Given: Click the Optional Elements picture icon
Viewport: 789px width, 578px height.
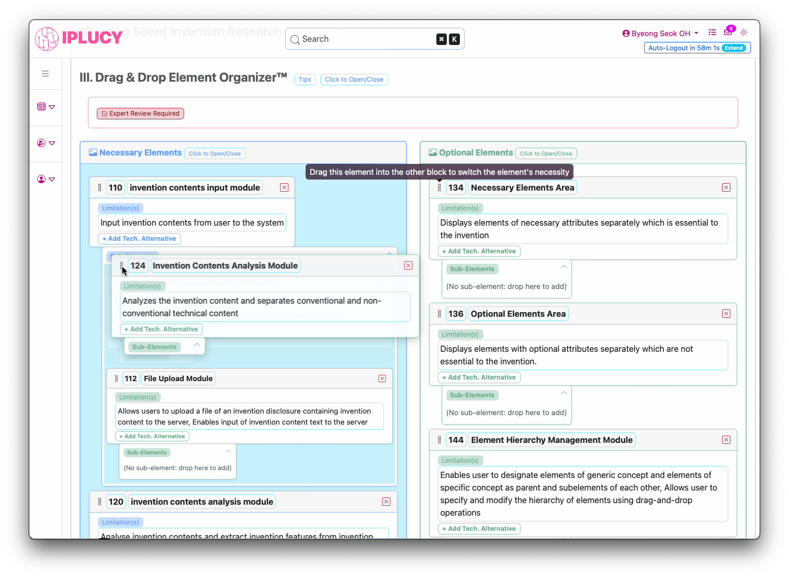Looking at the screenshot, I should 433,152.
